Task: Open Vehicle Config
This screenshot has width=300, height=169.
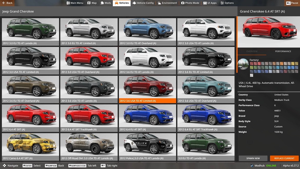Action: [x=143, y=3]
